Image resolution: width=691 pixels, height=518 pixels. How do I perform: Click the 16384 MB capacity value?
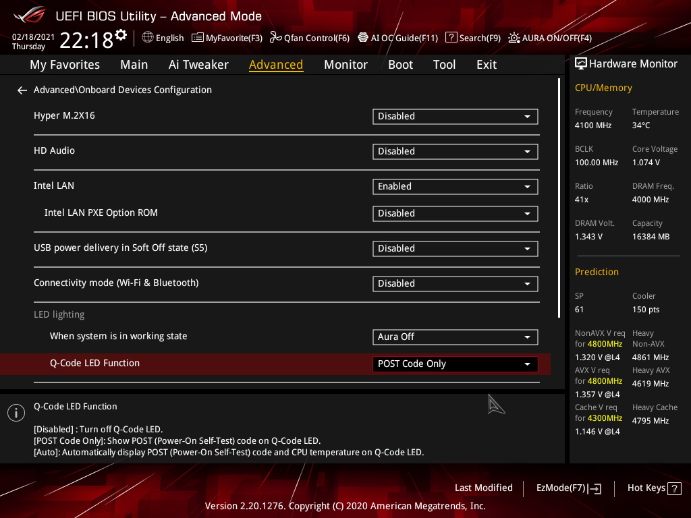pyautogui.click(x=651, y=237)
